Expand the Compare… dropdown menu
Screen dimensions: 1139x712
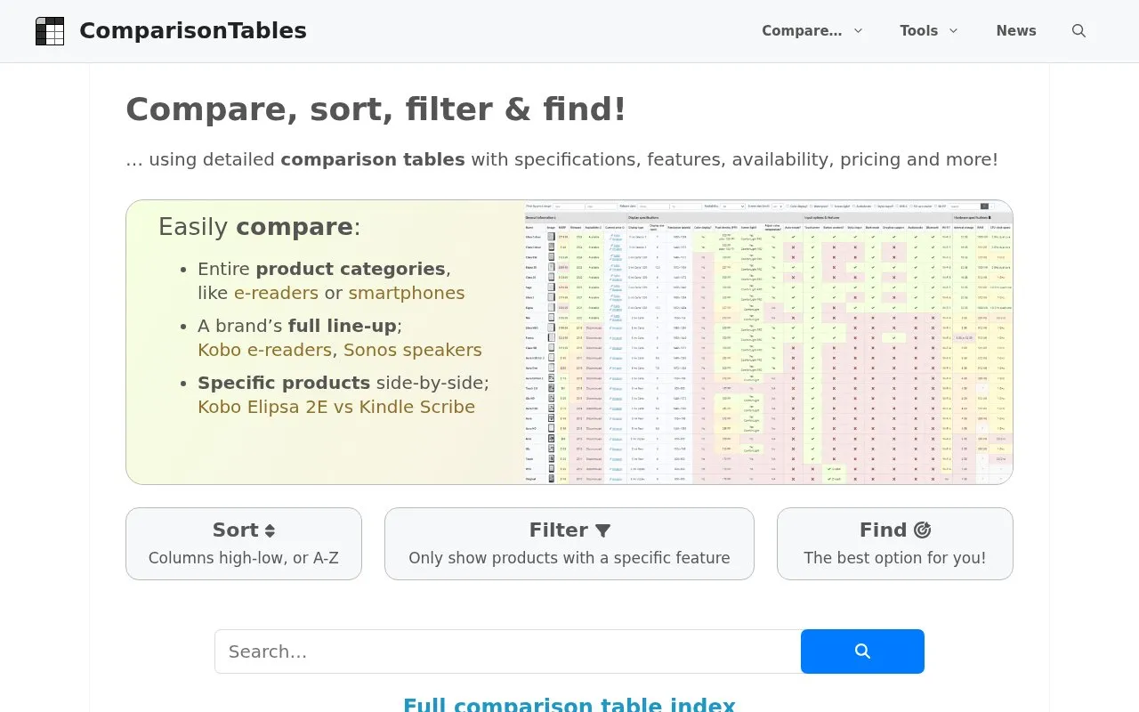(x=812, y=31)
